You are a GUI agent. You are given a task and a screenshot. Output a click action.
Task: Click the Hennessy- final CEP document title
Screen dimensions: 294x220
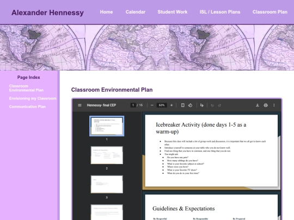coord(101,105)
